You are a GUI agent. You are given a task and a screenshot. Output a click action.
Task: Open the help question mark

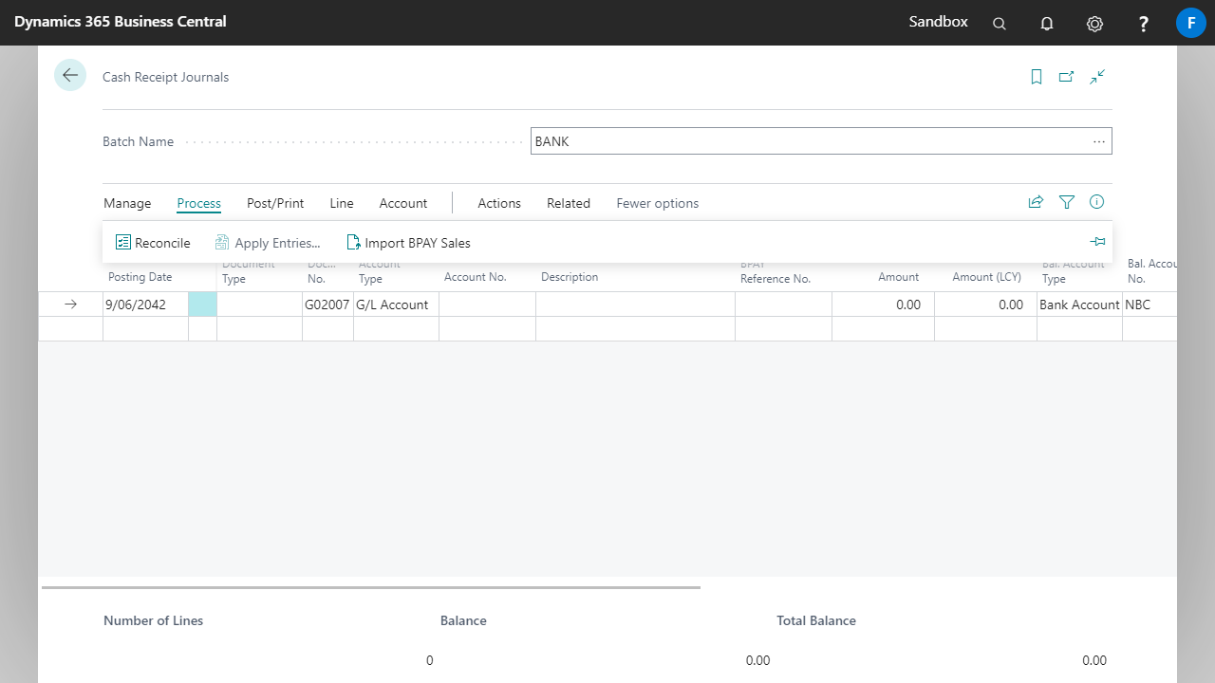point(1144,24)
